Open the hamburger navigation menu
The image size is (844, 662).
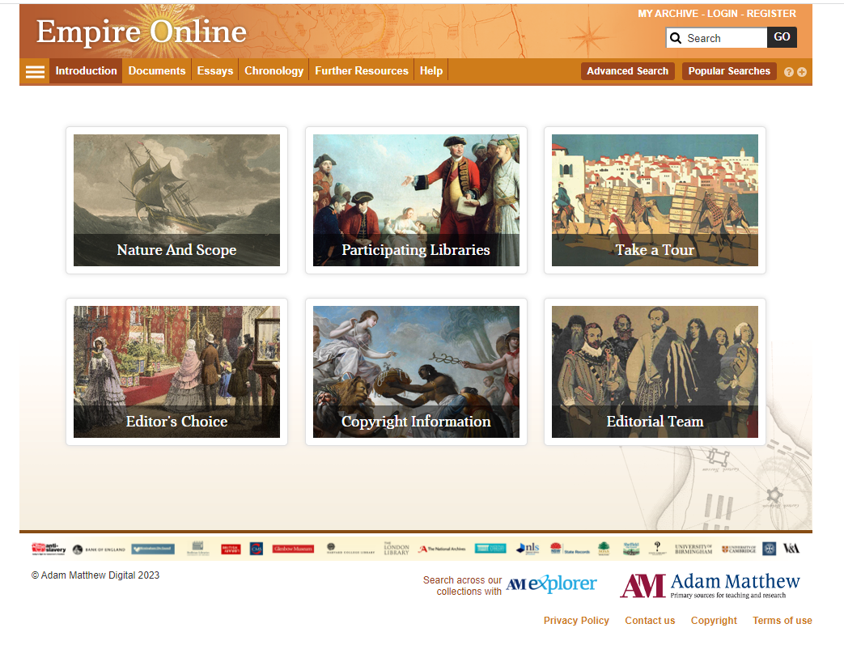[x=34, y=71]
